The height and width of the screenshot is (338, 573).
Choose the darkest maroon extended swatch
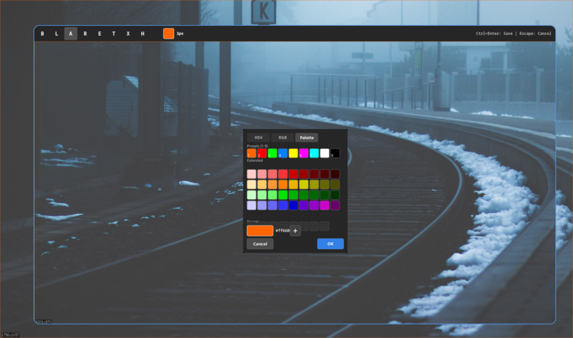coord(335,174)
